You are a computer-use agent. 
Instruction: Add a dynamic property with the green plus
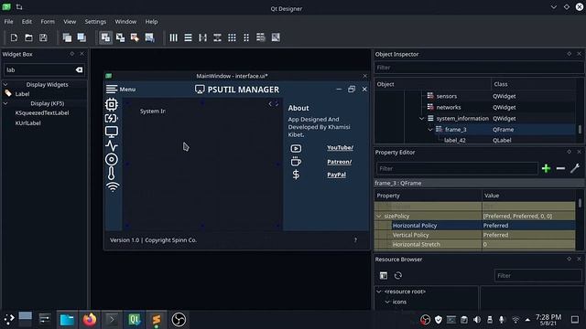tap(546, 168)
